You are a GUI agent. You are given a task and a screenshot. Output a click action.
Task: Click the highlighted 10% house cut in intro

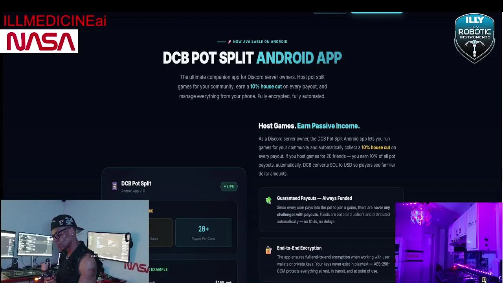tap(266, 86)
